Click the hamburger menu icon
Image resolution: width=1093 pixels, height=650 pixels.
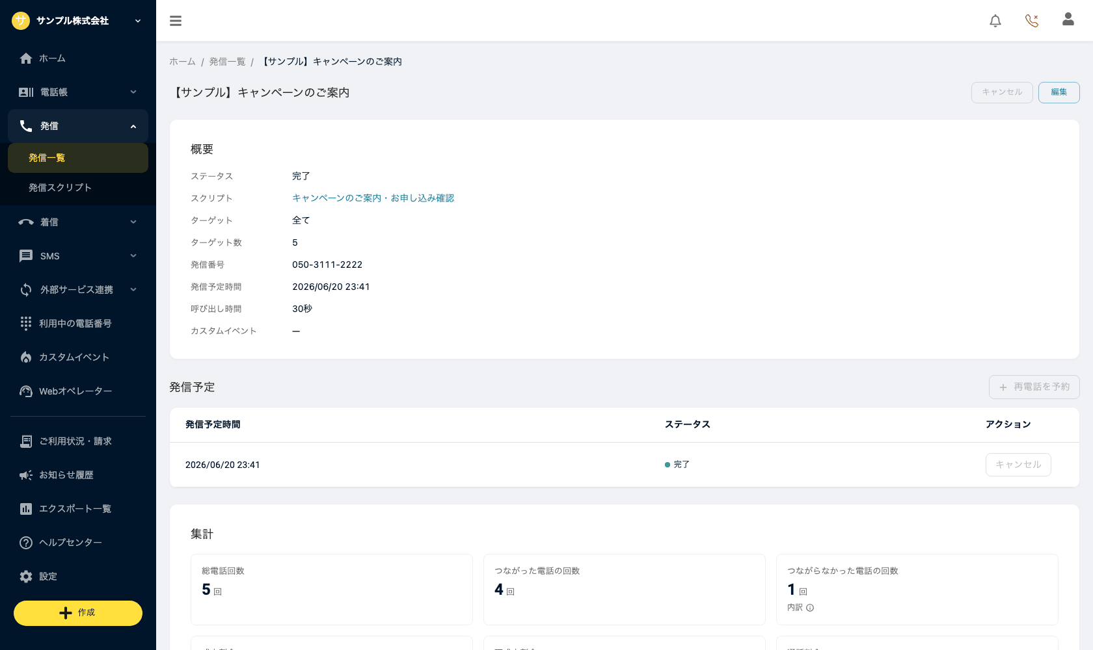176,21
